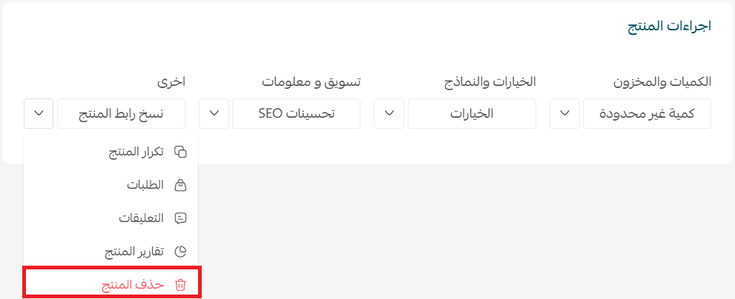Click the shopping bag icon beside الطلبات
Screen dimensions: 735x299
(x=180, y=185)
